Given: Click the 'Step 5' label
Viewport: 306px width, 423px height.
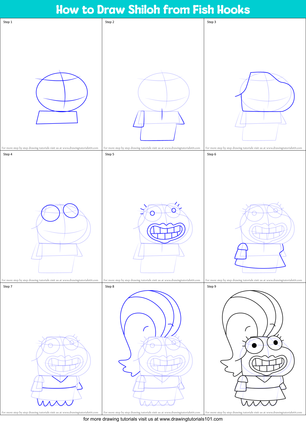Looking at the screenshot, I should point(110,154).
